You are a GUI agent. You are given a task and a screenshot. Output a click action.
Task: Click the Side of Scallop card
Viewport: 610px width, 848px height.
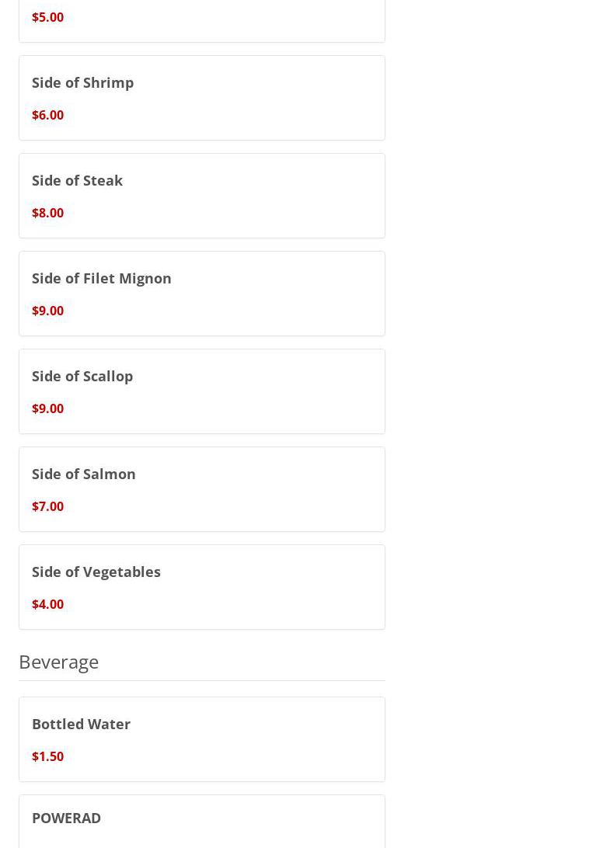(x=202, y=391)
